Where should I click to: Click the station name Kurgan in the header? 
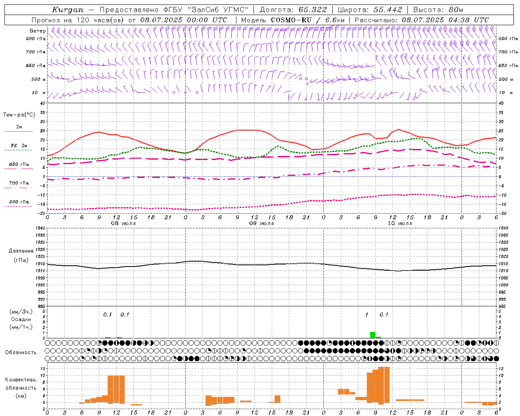tap(68, 10)
